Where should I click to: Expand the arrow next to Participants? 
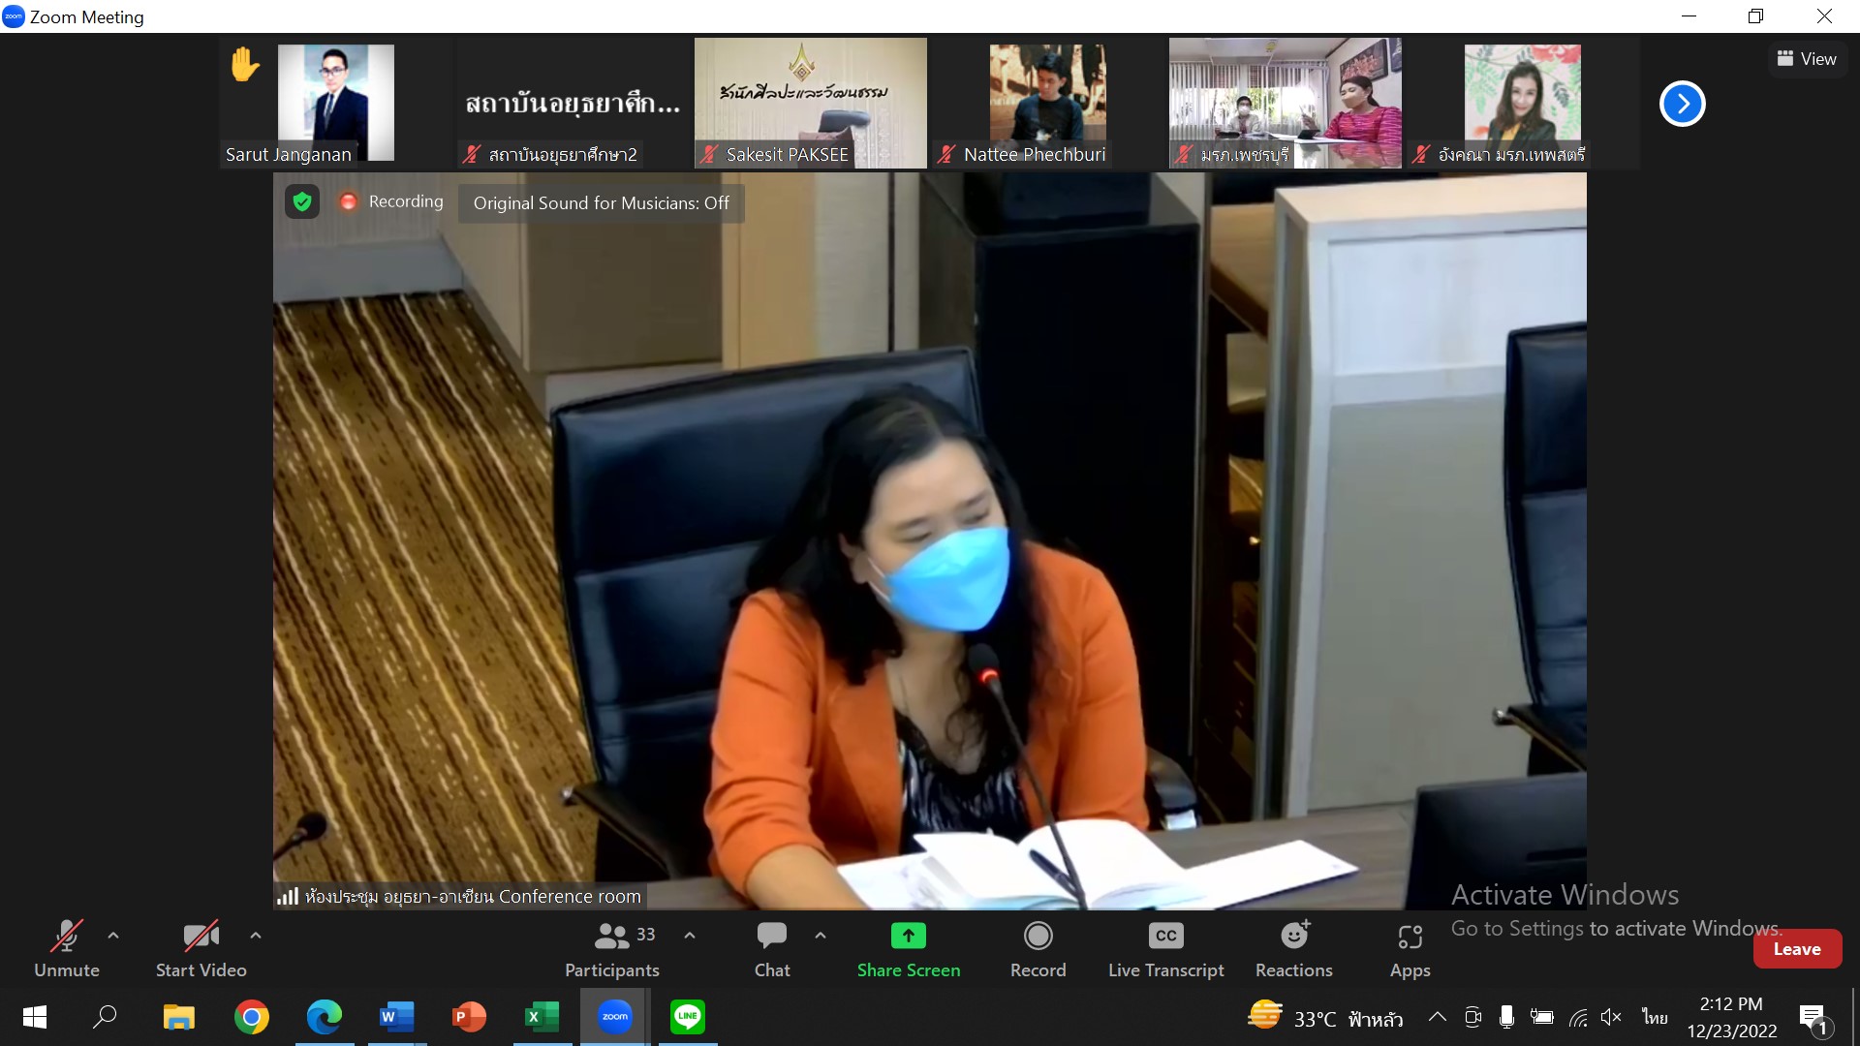pos(690,936)
